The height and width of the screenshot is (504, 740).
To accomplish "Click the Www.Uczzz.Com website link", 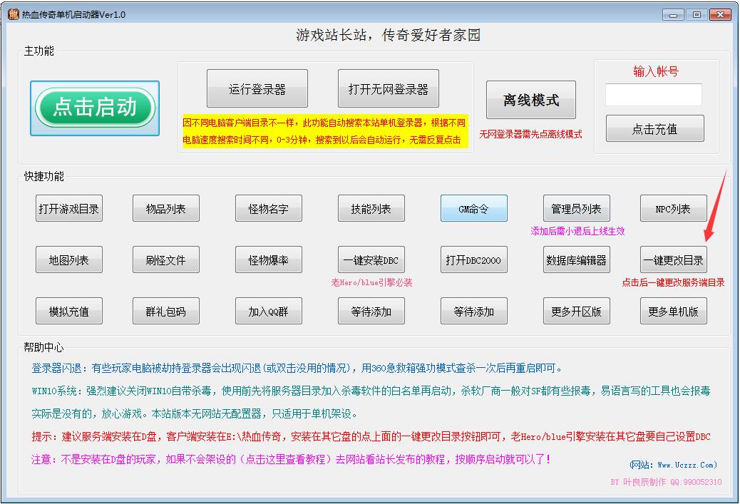I will [x=674, y=465].
